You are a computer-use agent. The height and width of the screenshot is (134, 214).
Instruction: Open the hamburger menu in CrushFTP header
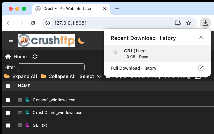(x=11, y=40)
